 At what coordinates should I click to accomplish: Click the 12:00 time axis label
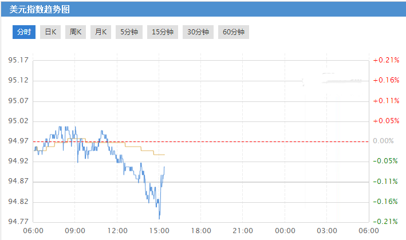(x=117, y=231)
